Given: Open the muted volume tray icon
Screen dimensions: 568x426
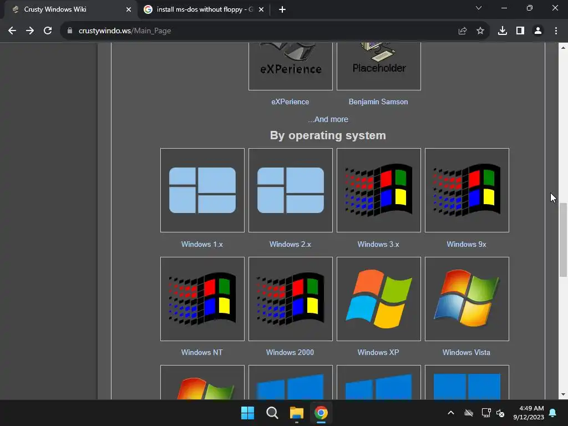Looking at the screenshot, I should click(x=500, y=413).
